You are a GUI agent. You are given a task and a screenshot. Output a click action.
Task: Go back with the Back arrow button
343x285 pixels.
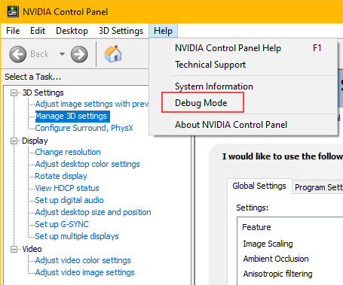point(18,54)
